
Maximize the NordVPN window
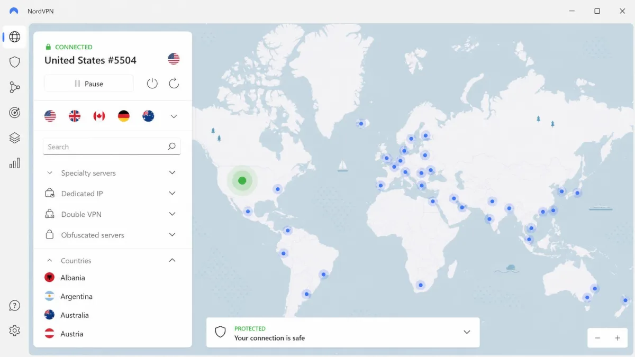pos(597,11)
